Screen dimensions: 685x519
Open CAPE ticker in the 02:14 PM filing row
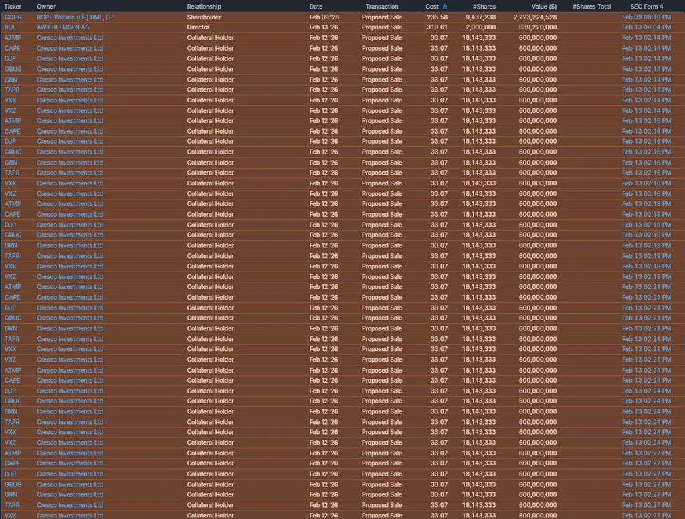tap(12, 49)
